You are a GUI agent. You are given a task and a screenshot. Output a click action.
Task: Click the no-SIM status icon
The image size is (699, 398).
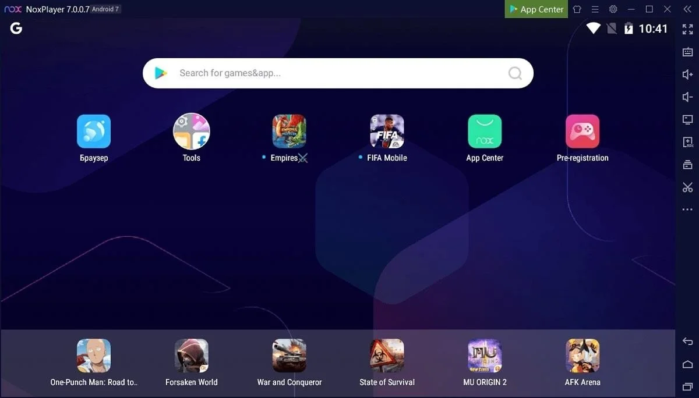point(612,28)
